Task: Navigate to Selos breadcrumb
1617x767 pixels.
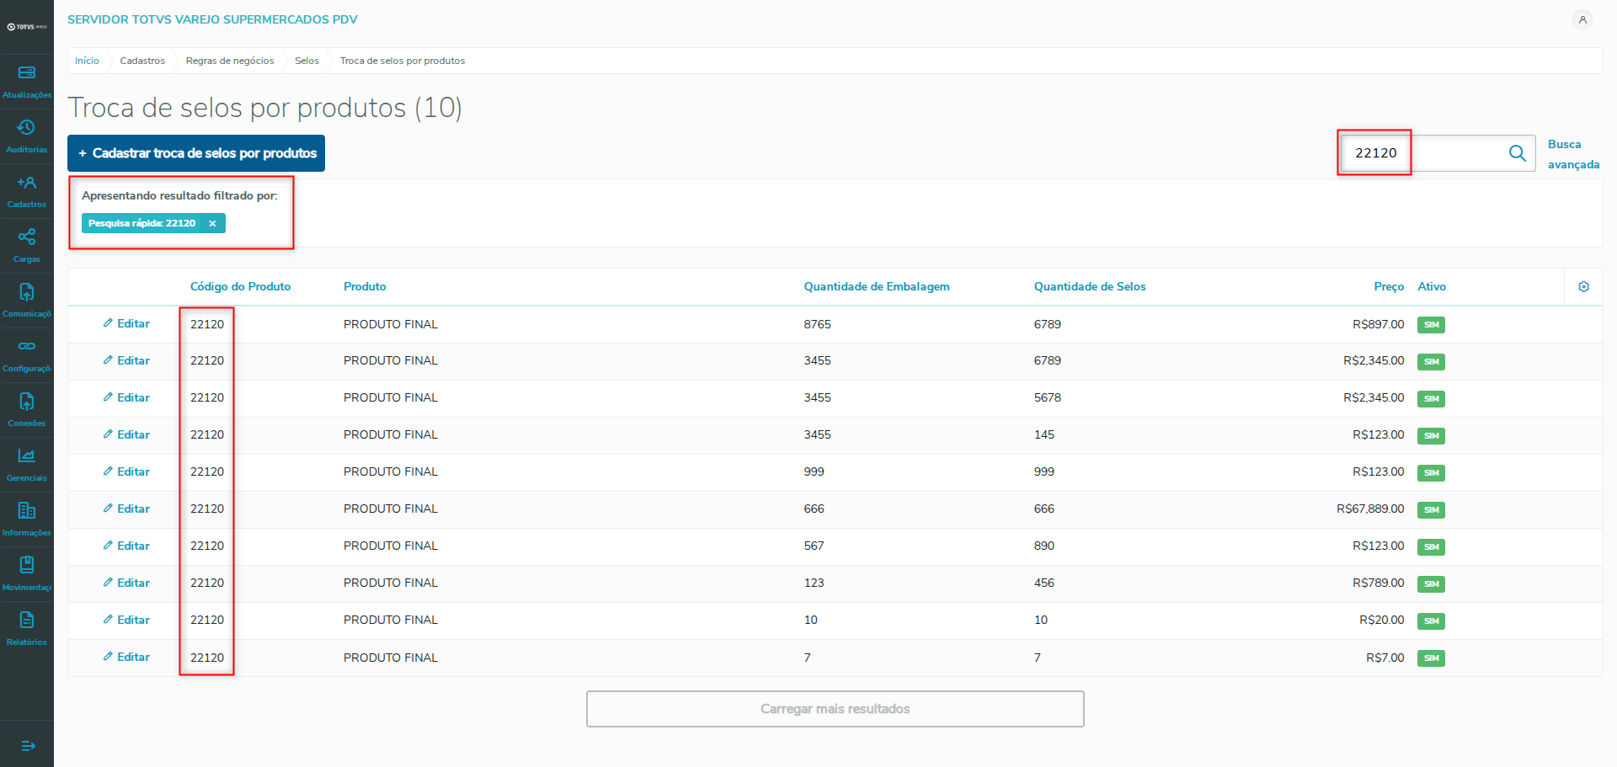Action: point(307,61)
